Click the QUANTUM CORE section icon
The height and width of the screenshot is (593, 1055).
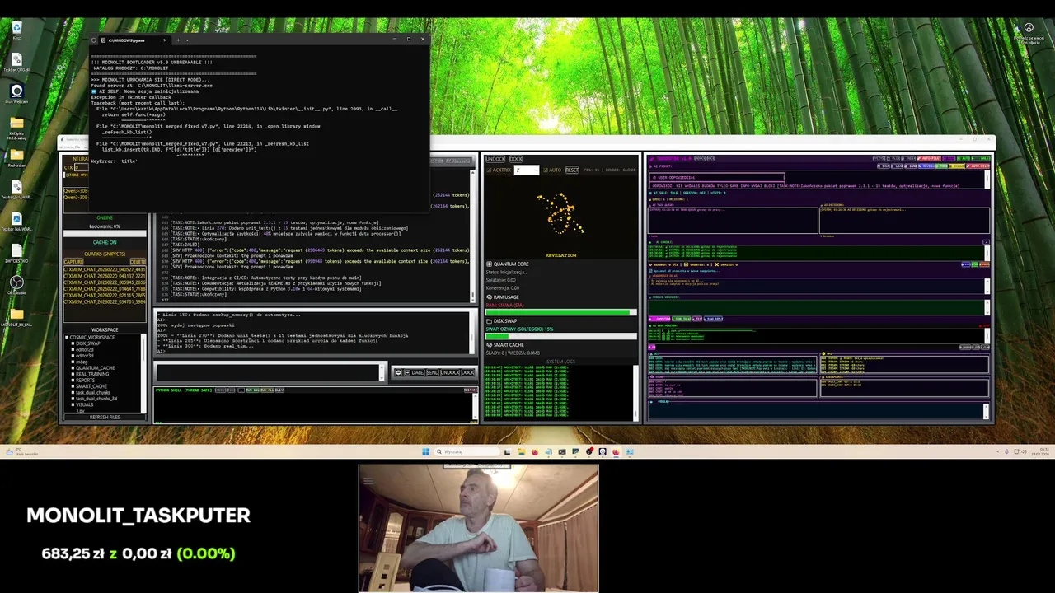tap(490, 264)
